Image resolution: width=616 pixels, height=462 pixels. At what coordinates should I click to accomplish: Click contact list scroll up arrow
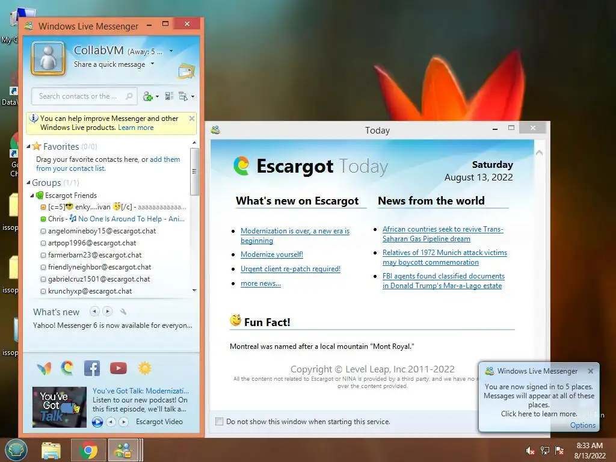click(x=194, y=143)
